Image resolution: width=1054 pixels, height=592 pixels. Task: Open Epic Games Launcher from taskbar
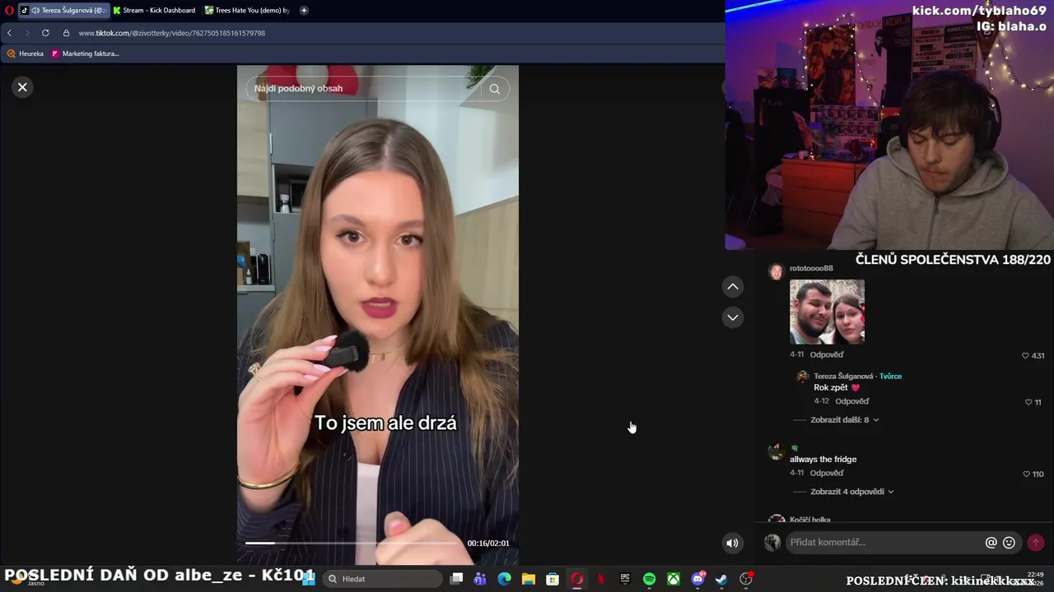pyautogui.click(x=625, y=579)
